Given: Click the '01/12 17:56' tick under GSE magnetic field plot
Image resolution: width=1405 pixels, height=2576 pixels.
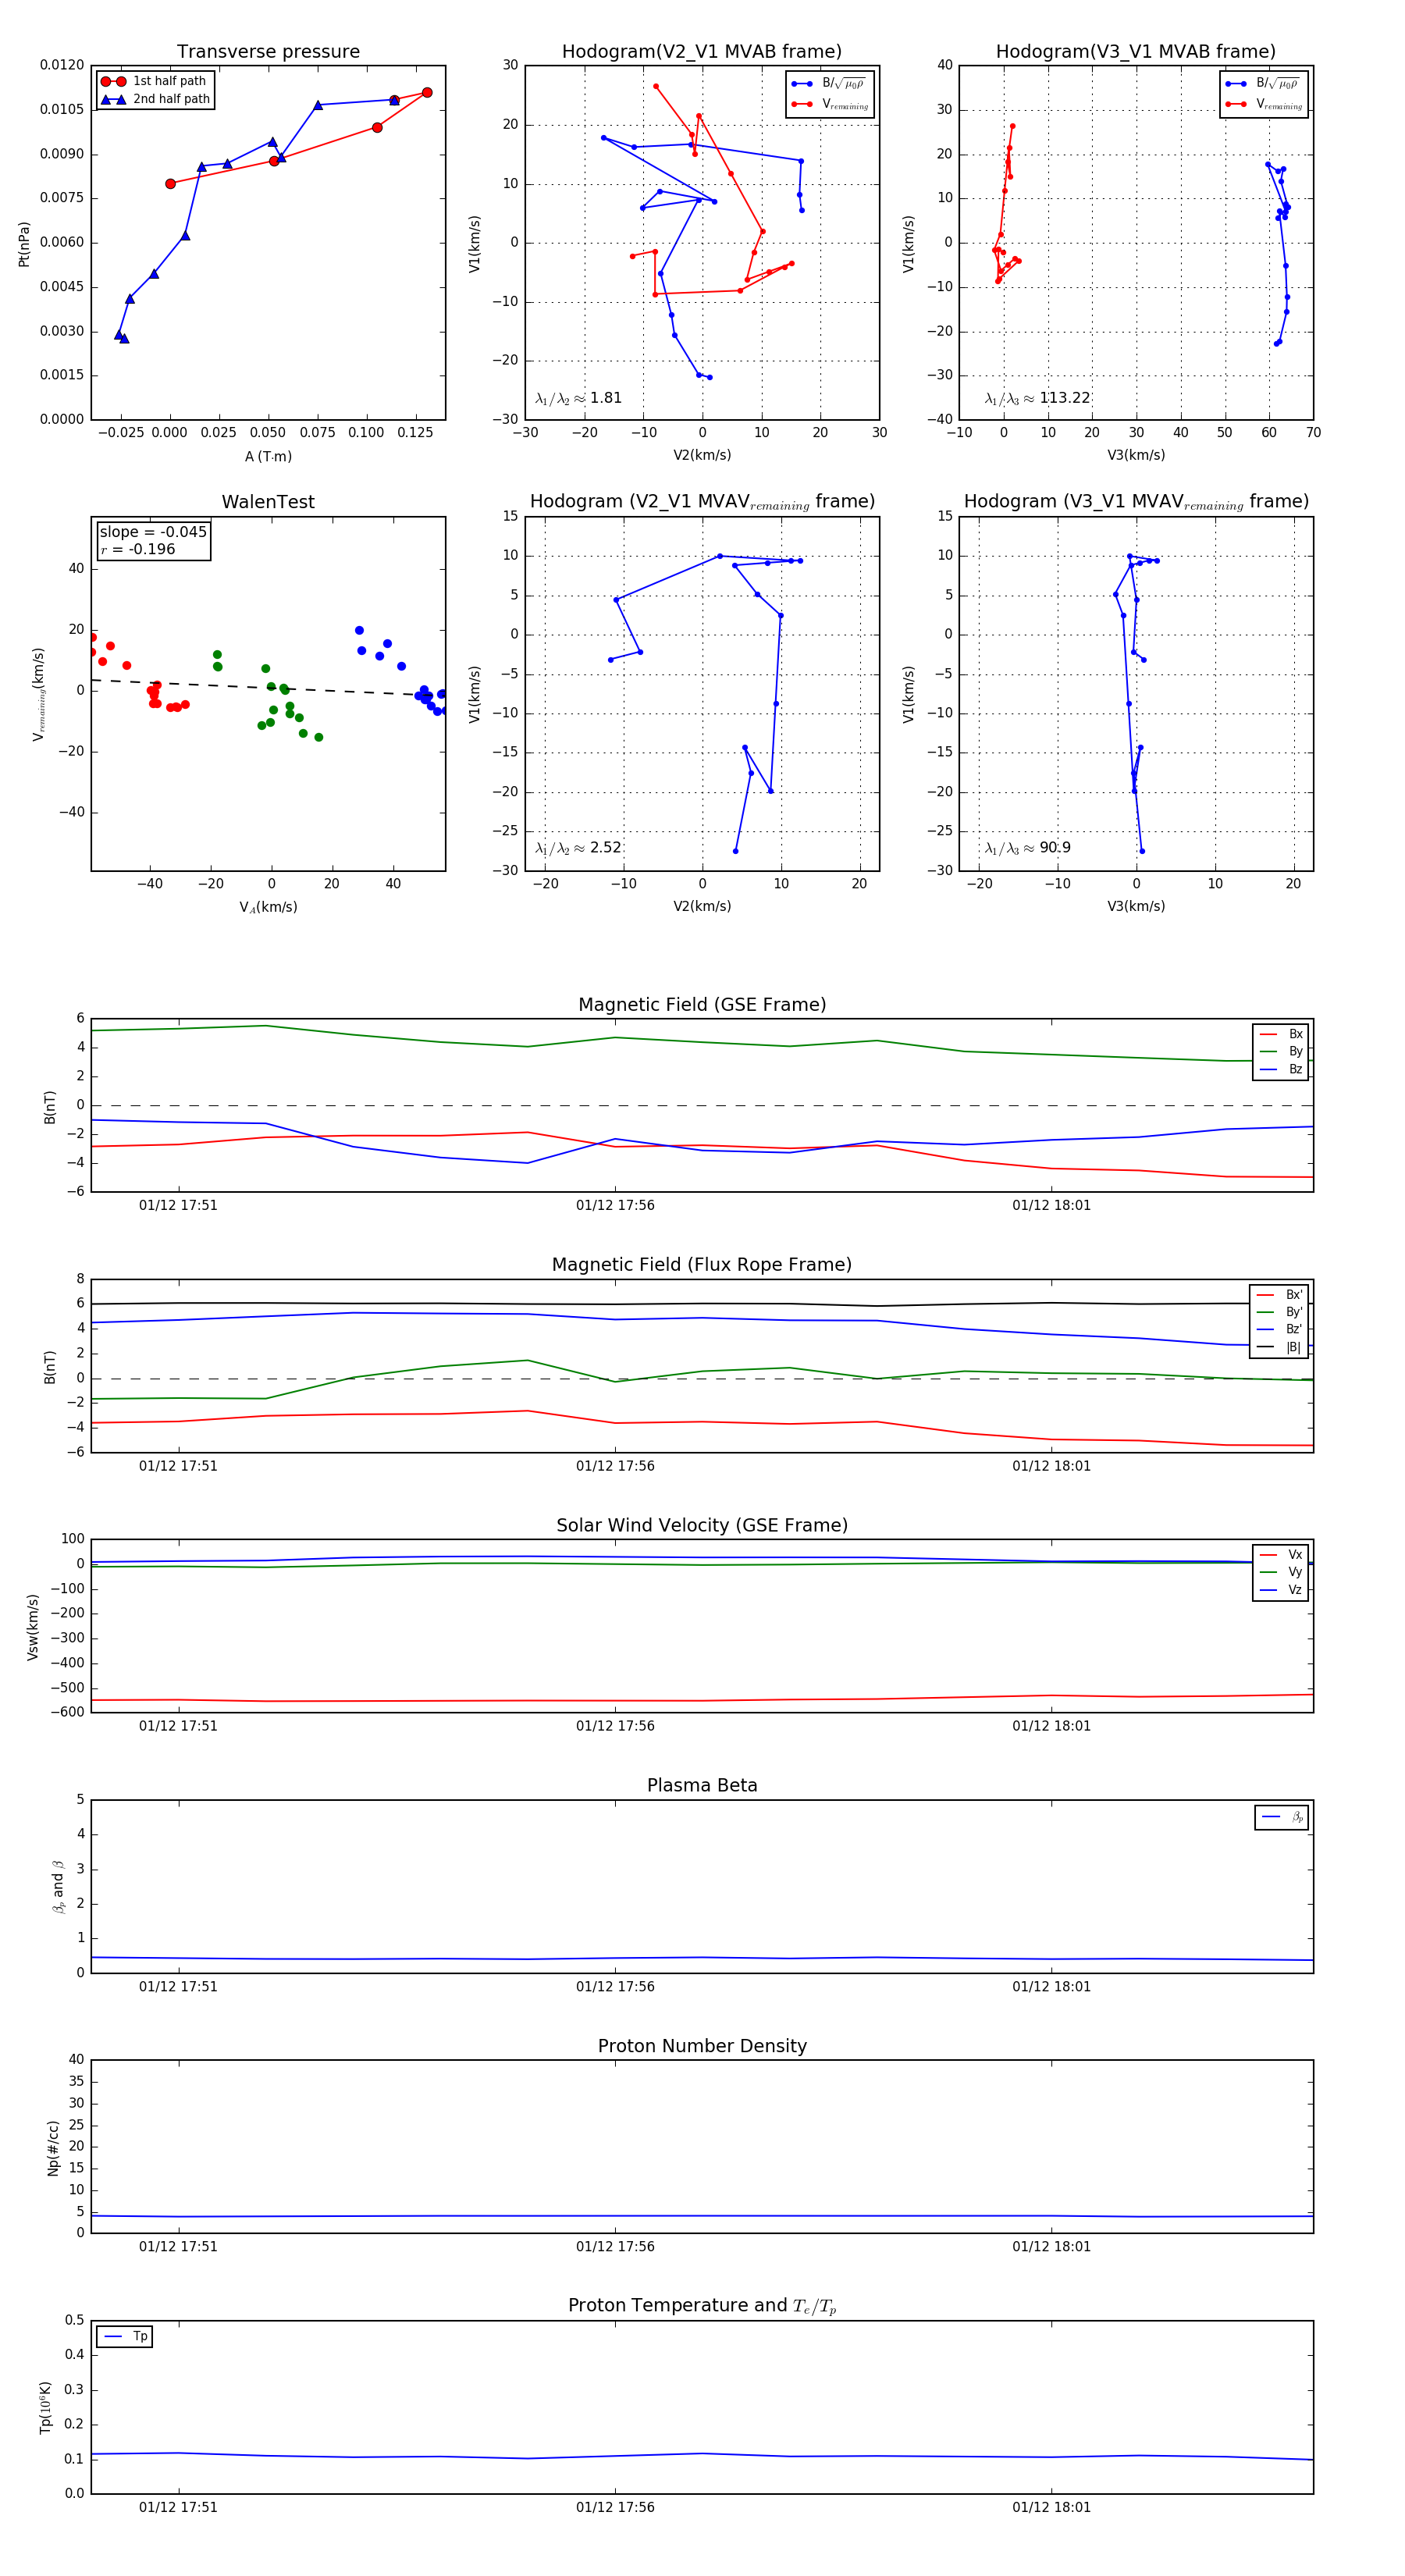Looking at the screenshot, I should click(615, 1206).
